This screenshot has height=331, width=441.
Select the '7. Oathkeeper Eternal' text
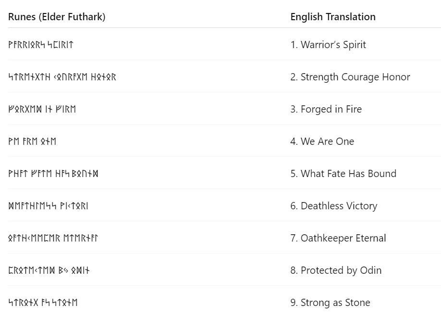point(338,238)
